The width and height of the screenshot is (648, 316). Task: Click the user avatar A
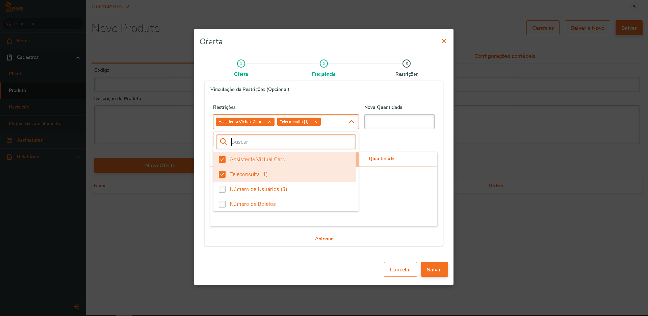(x=634, y=6)
